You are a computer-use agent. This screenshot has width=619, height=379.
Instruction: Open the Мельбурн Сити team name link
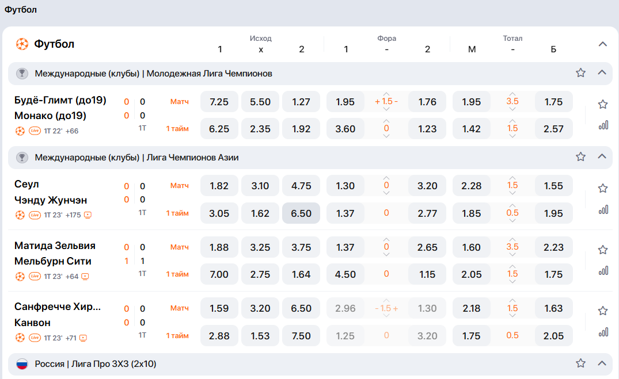coord(53,261)
